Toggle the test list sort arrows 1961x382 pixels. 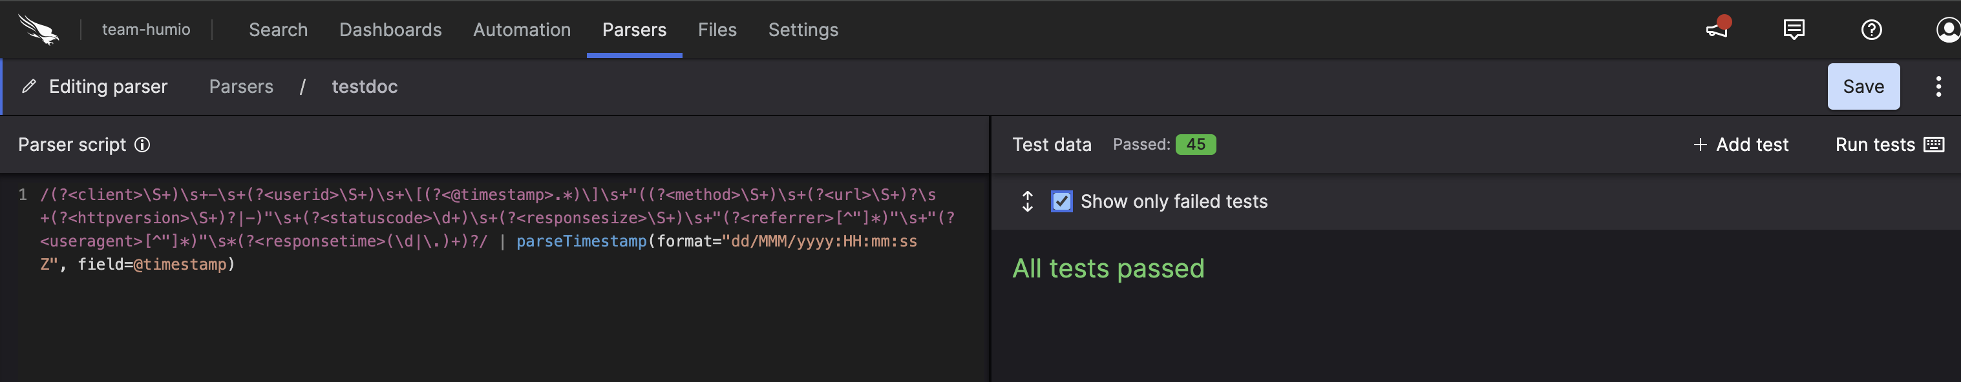coord(1027,201)
